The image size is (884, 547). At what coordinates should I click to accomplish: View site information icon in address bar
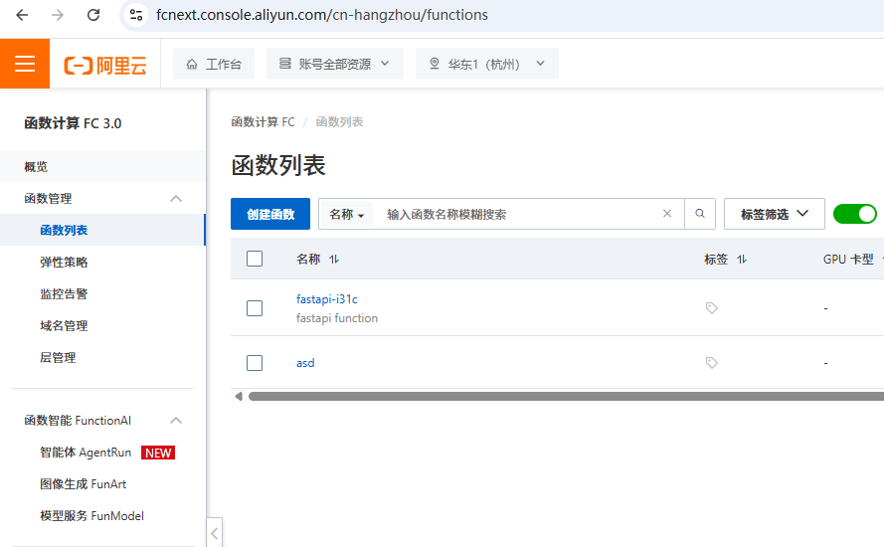click(136, 15)
